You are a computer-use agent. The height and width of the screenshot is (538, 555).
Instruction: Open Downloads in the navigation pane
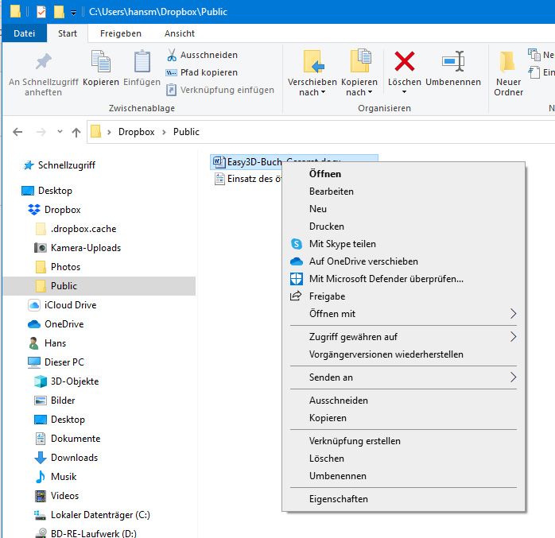(x=74, y=458)
